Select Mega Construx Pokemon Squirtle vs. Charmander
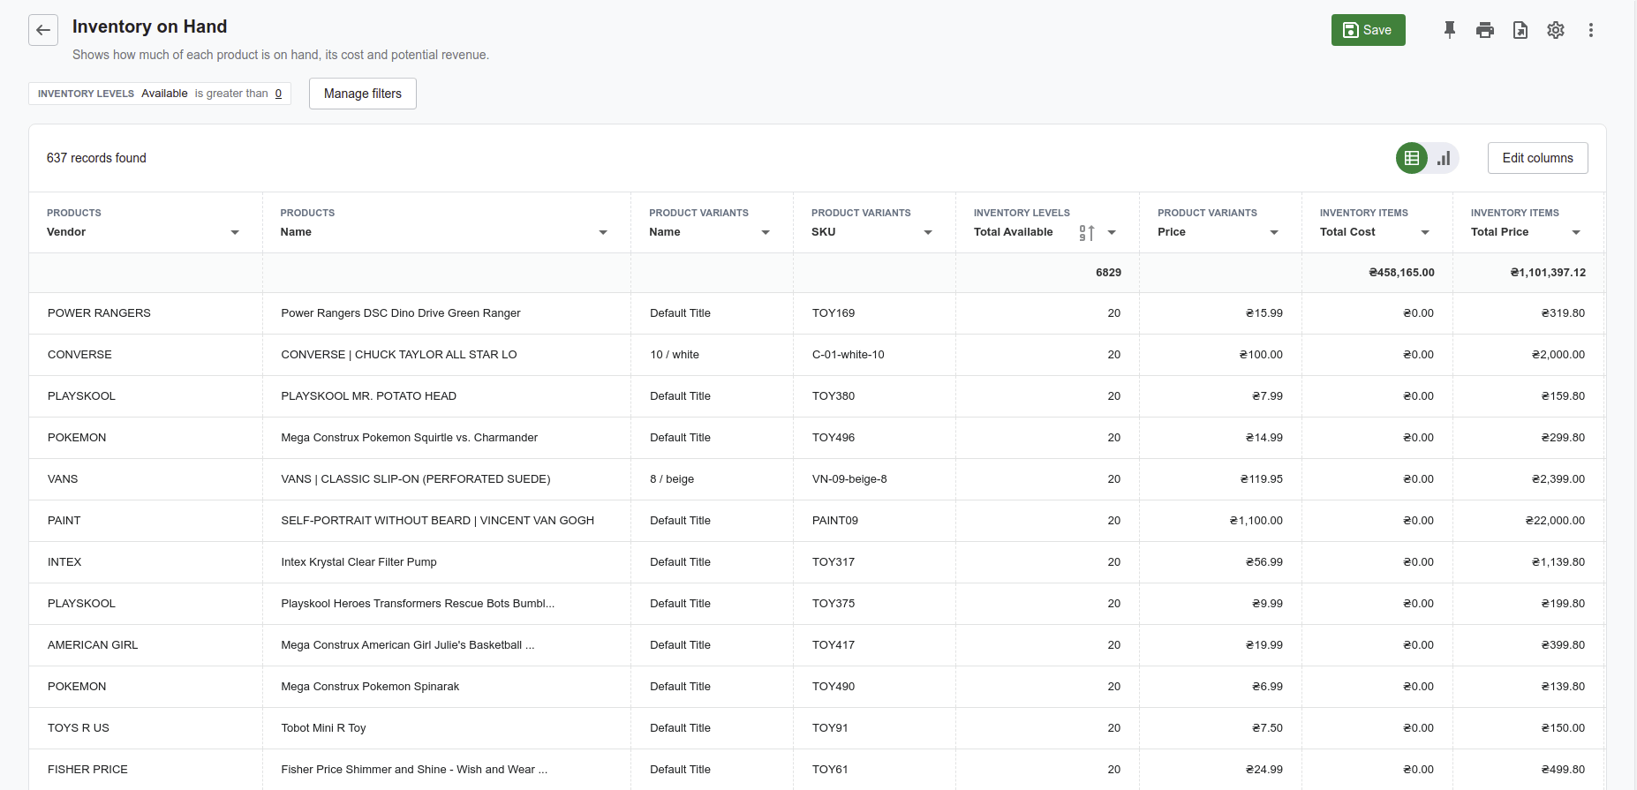The width and height of the screenshot is (1637, 790). 410,438
